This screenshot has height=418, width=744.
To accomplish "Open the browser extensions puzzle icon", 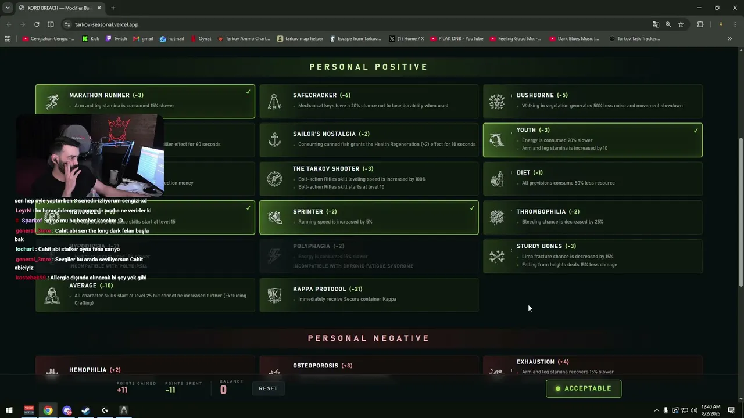I will [700, 24].
